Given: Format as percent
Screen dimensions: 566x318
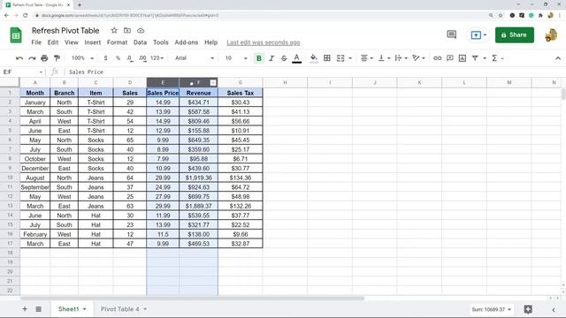Looking at the screenshot, I should pos(118,58).
